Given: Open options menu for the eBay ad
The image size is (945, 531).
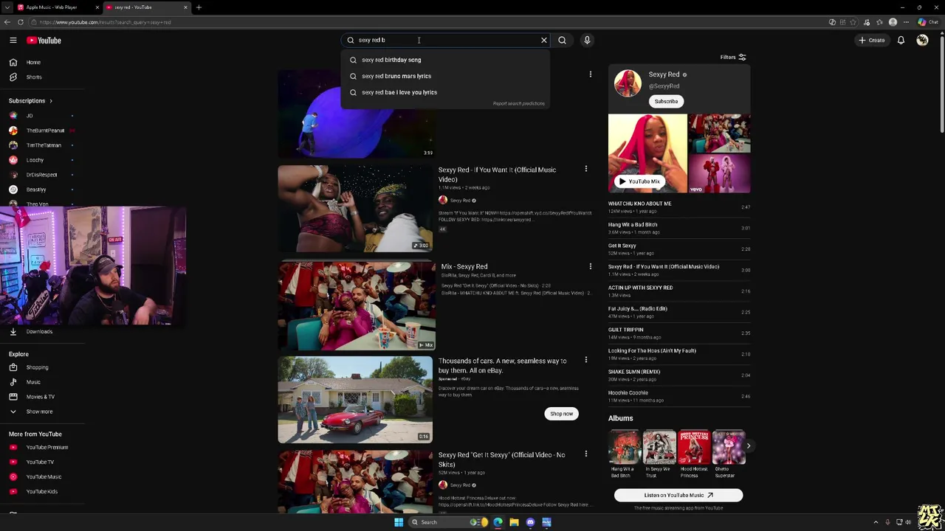Looking at the screenshot, I should point(586,361).
